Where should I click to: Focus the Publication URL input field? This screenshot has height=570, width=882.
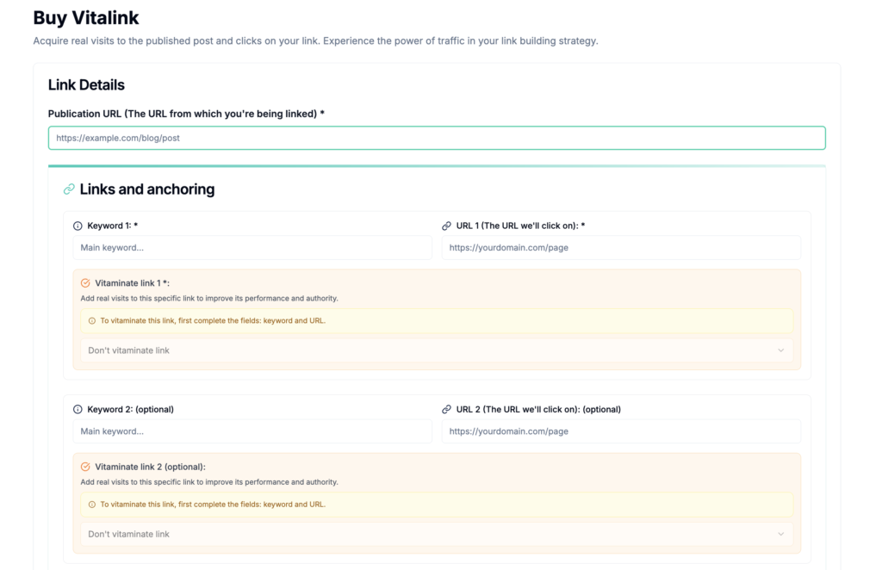436,138
